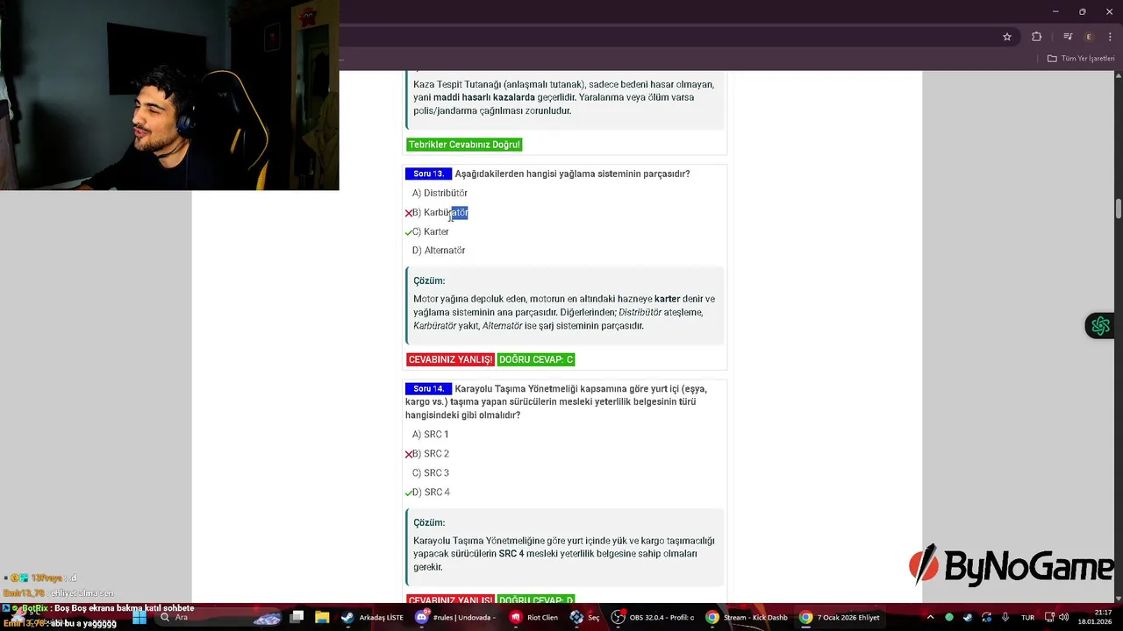Viewport: 1123px width, 631px height.
Task: Click the red X mark beside SRC 2
Action: [409, 455]
